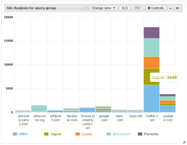Click the orange Lexus legend swatch
The width and height of the screenshot is (187, 145).
coord(78,134)
